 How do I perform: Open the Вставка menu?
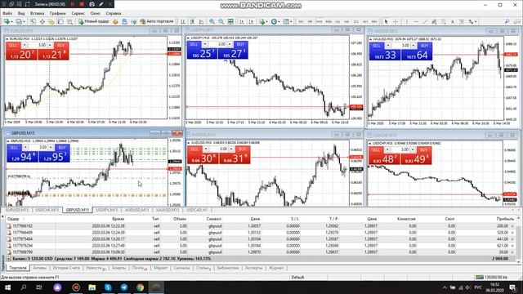click(37, 13)
